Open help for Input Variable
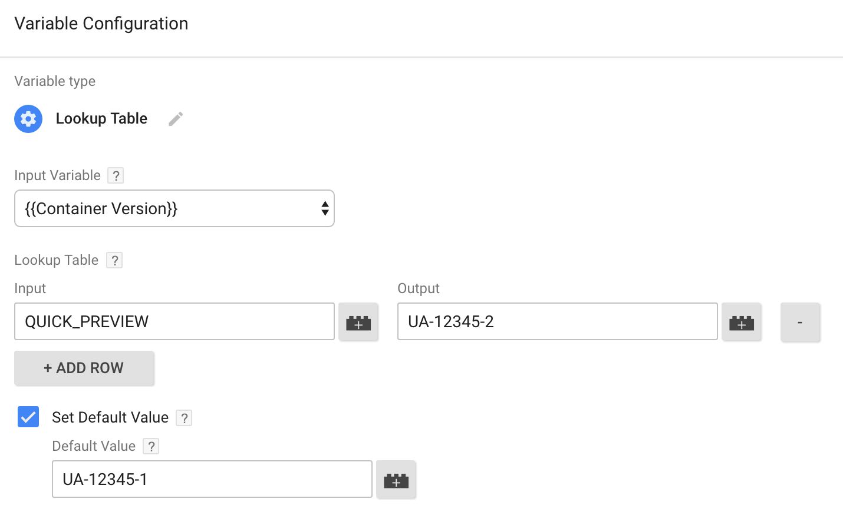This screenshot has height=512, width=843. pos(116,175)
